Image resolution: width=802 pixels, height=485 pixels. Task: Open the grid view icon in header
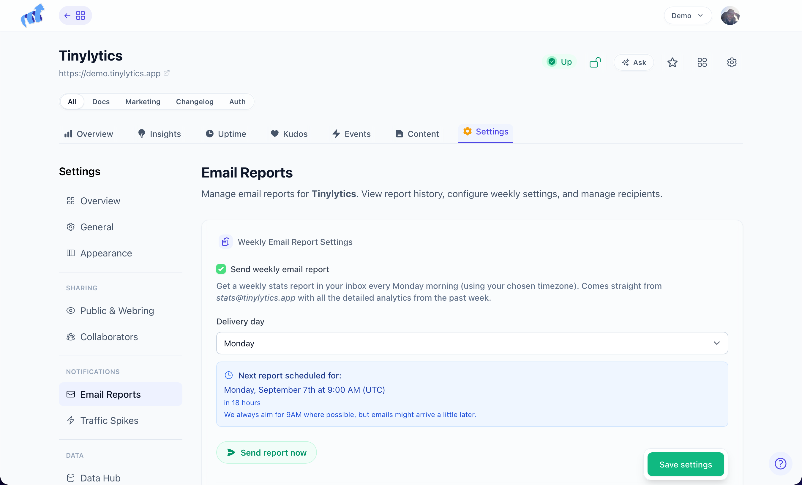tap(702, 62)
